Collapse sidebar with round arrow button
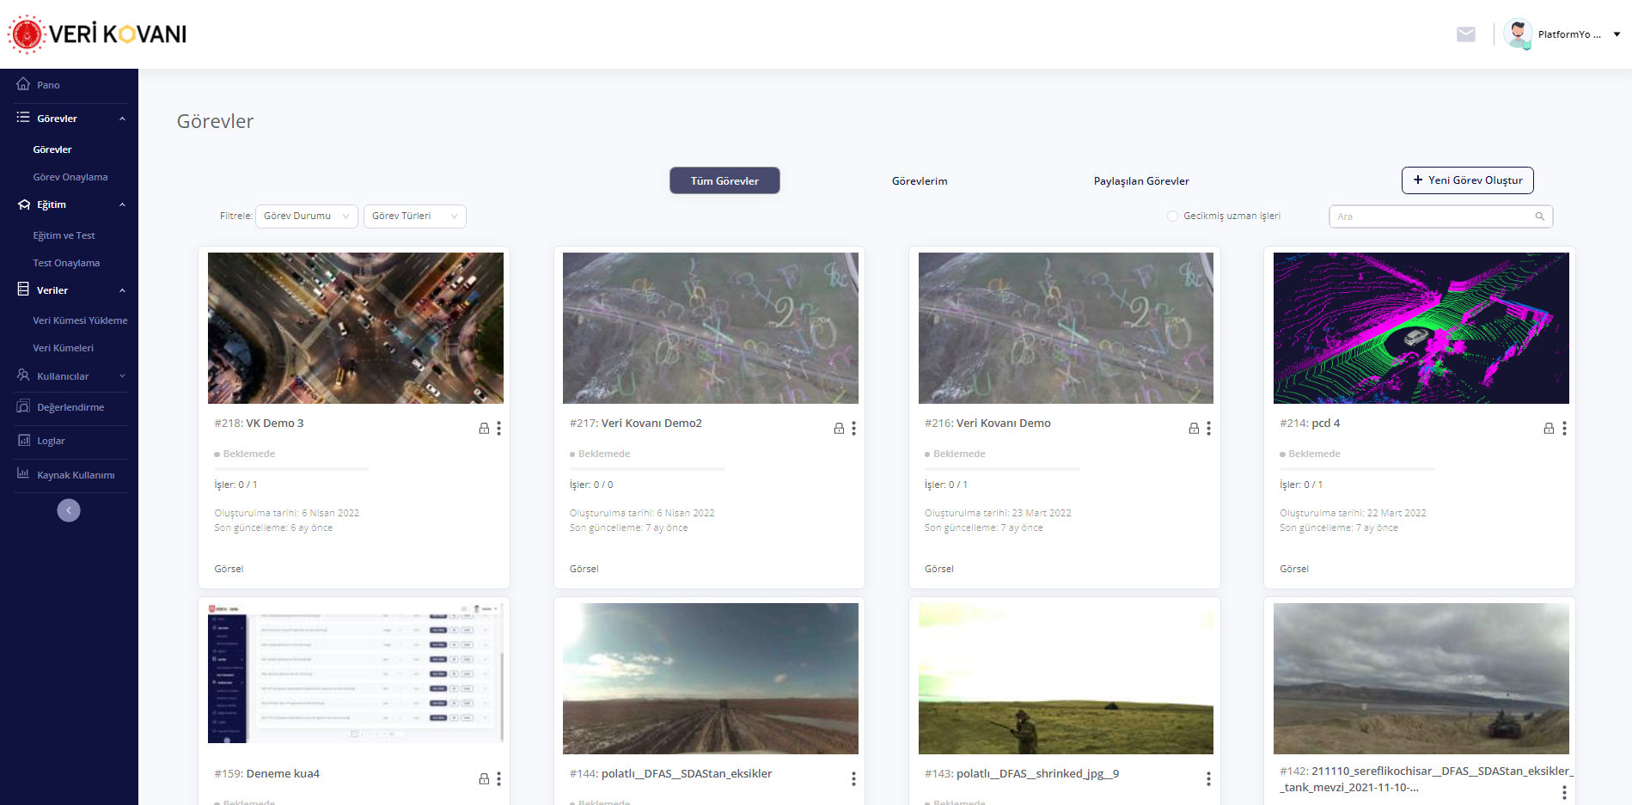1632x805 pixels. [x=69, y=510]
